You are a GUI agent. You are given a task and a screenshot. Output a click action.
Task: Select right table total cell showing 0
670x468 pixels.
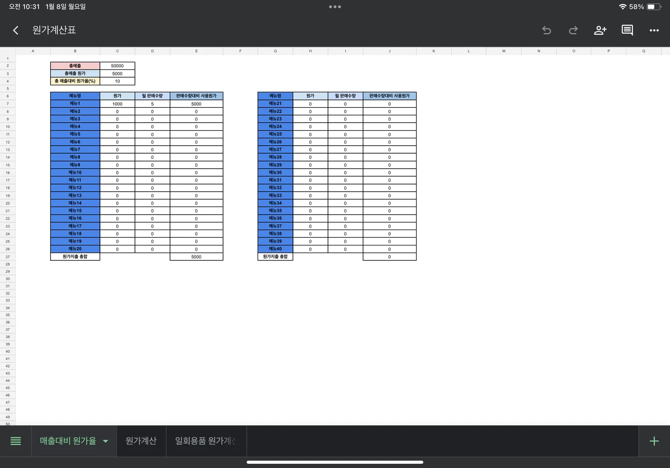(389, 257)
